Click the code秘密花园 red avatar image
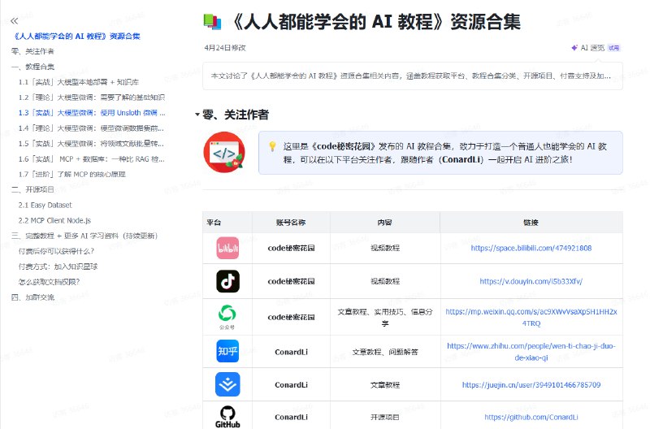Image resolution: width=650 pixels, height=429 pixels. click(224, 152)
